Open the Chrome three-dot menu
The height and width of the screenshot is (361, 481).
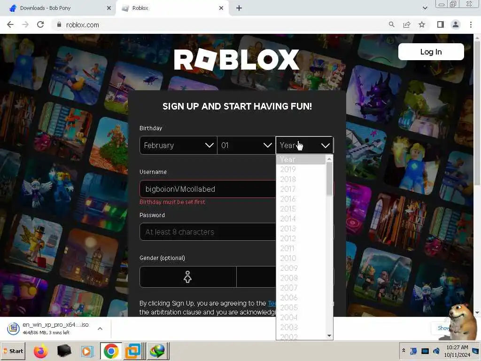tap(471, 24)
